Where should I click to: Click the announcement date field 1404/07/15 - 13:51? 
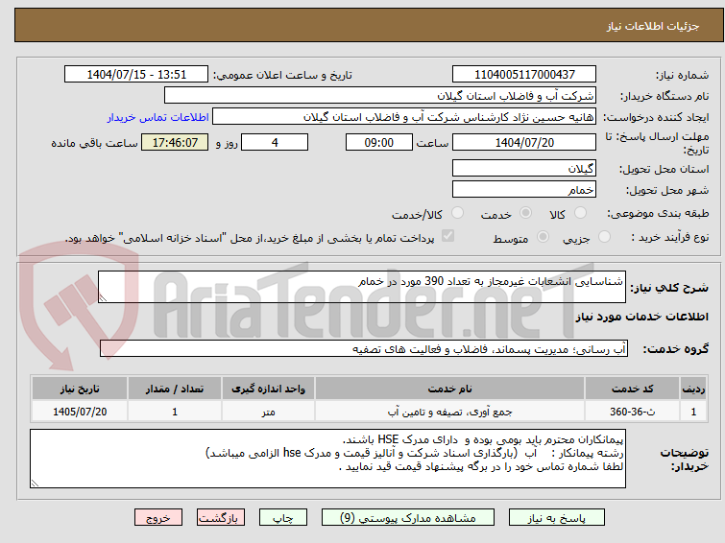(136, 75)
